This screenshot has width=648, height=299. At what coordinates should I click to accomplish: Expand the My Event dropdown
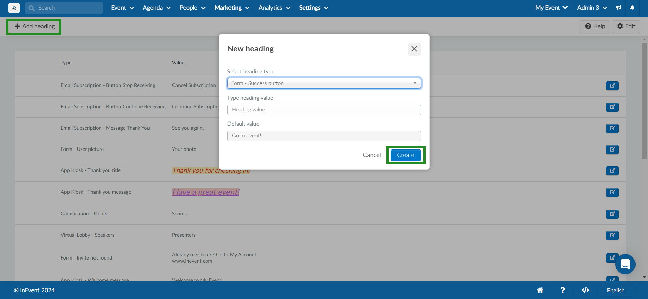pos(551,8)
